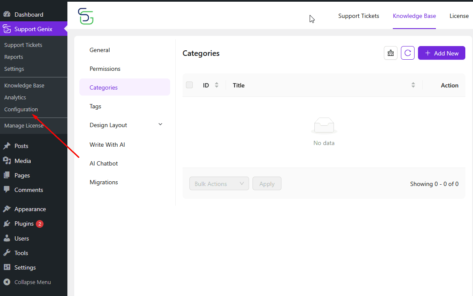Click the clear cache broom icon button
This screenshot has width=473, height=296.
click(390, 53)
